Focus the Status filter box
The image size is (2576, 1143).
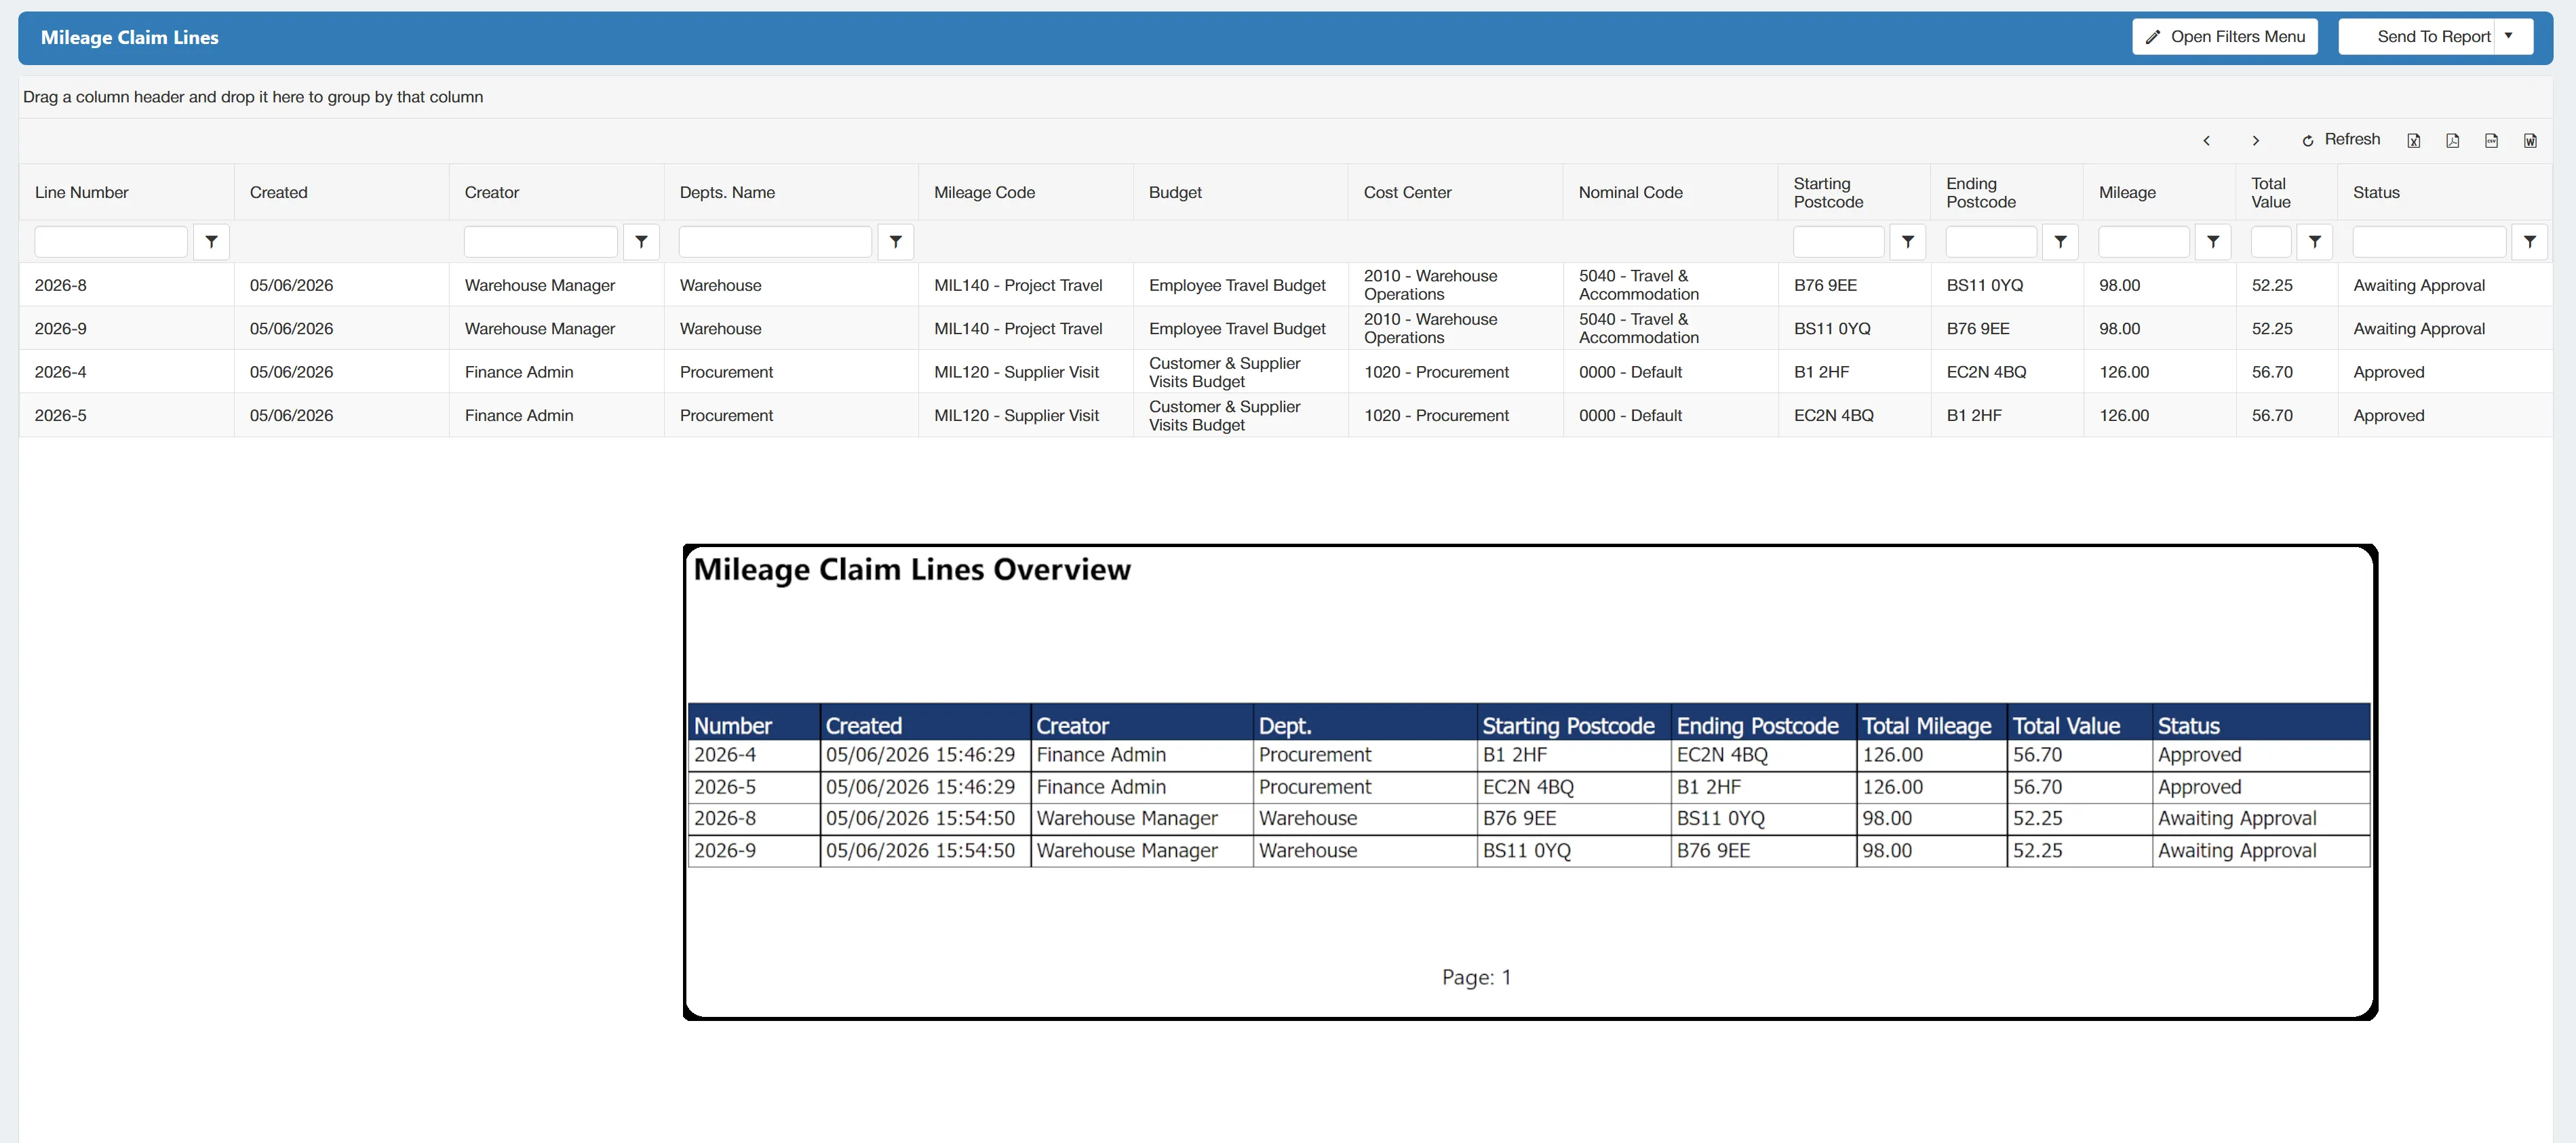point(2429,242)
